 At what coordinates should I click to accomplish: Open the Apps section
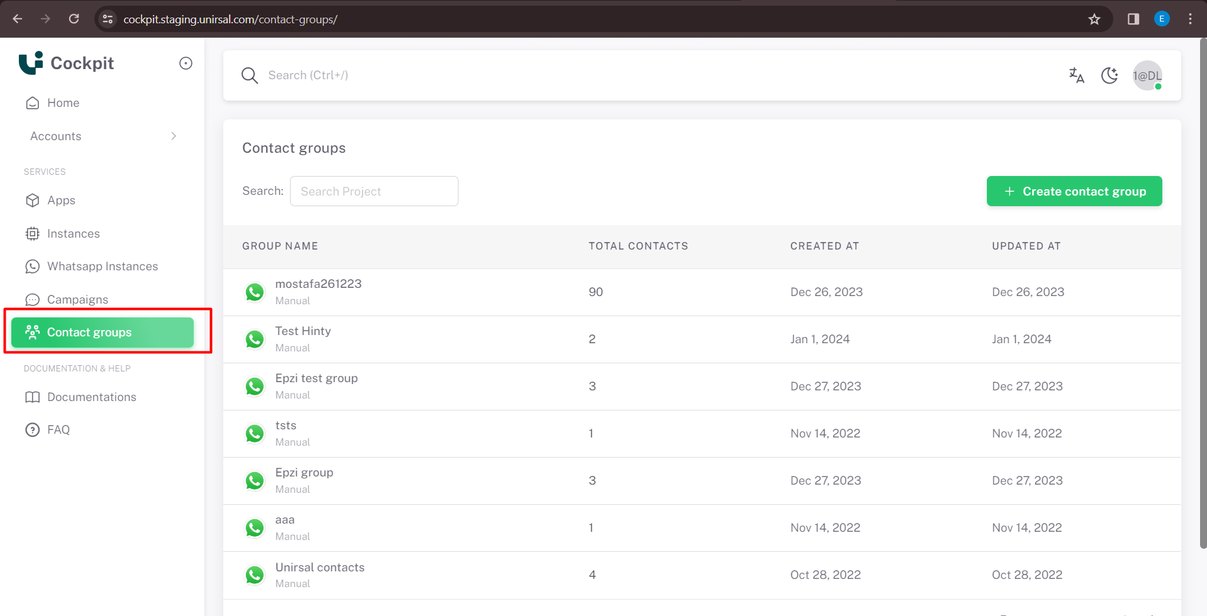click(60, 200)
